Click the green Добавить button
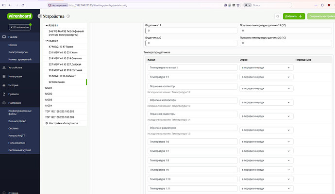The height and width of the screenshot is (194, 335). coord(294,16)
